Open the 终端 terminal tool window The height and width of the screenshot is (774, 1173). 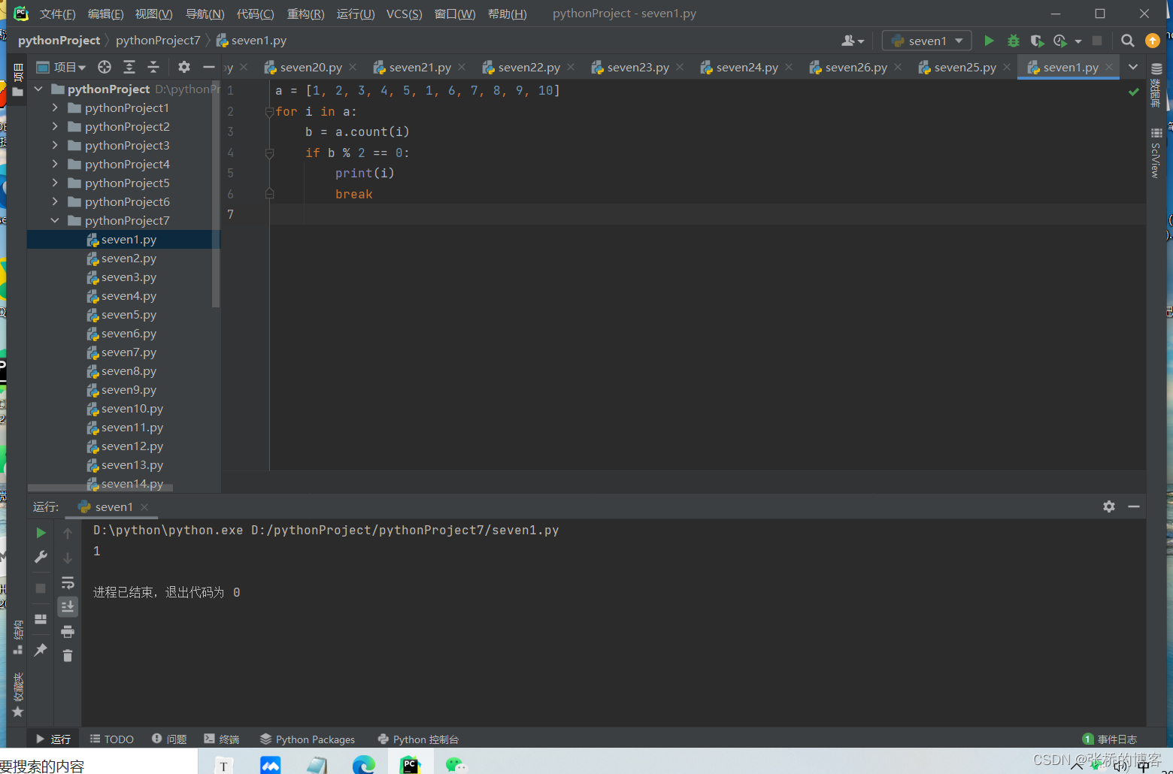coord(222,739)
